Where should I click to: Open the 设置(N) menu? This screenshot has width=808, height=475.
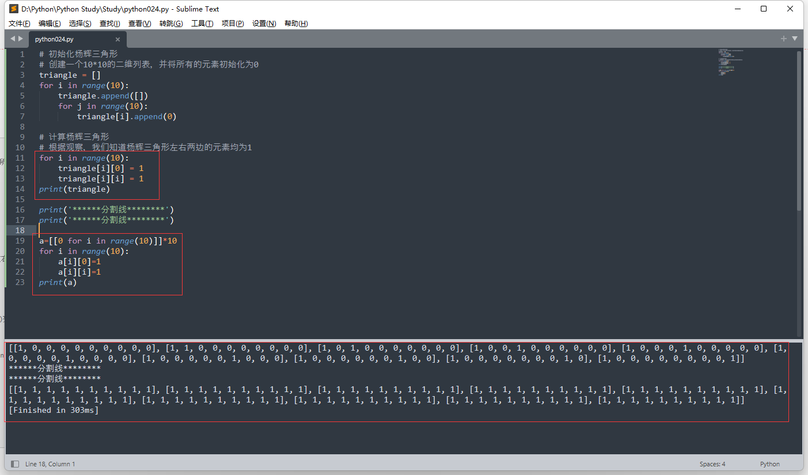[264, 24]
